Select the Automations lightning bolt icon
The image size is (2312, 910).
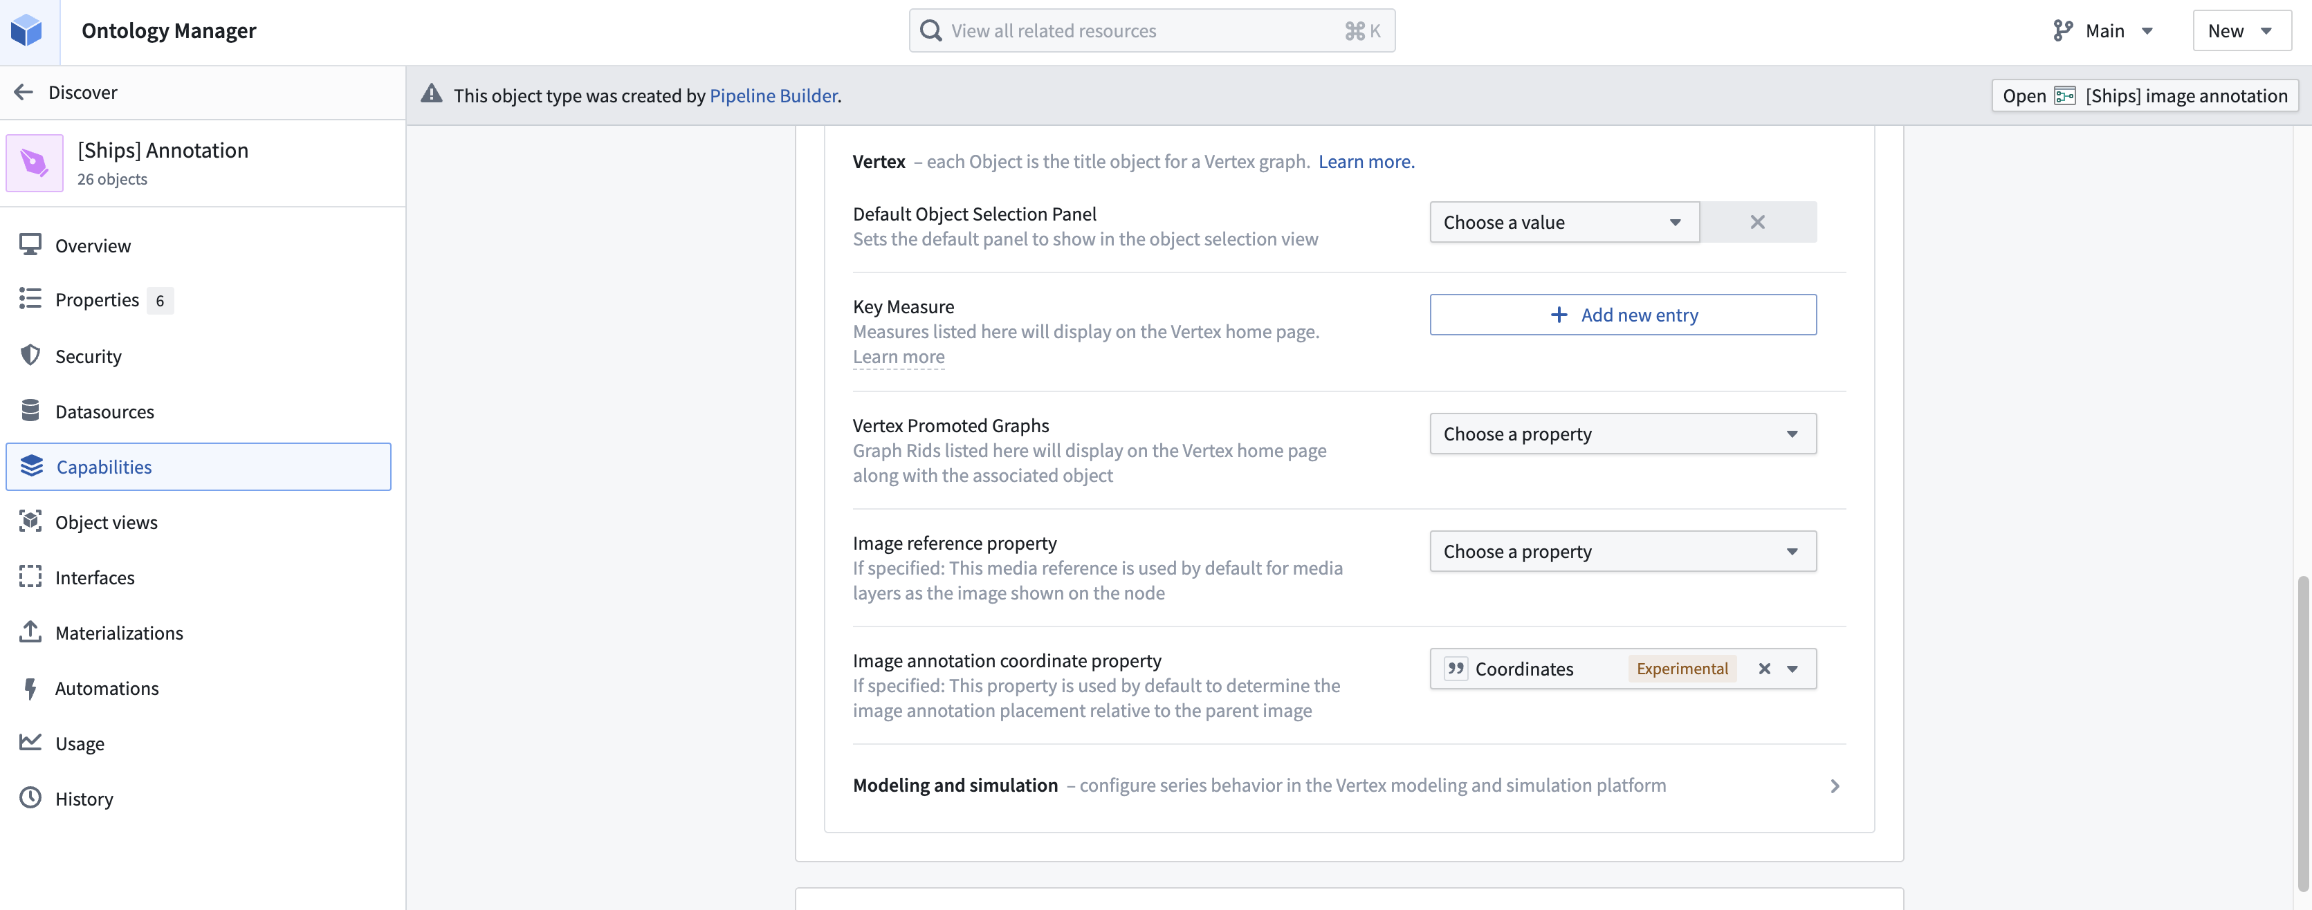[x=30, y=688]
